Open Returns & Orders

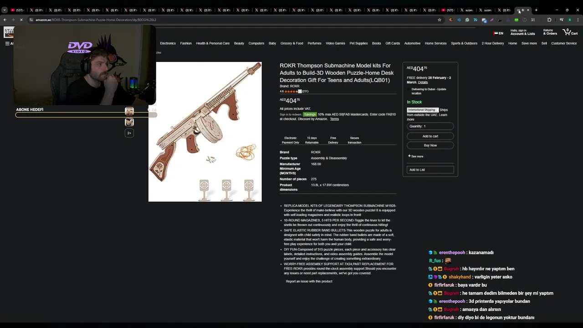click(x=550, y=32)
